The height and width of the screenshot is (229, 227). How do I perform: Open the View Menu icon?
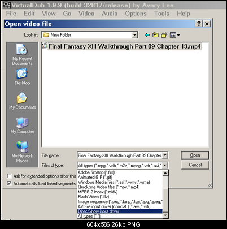coord(174,35)
